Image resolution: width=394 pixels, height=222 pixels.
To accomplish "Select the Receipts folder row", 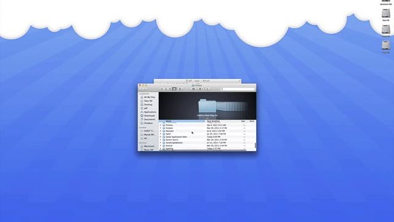I will (x=207, y=131).
